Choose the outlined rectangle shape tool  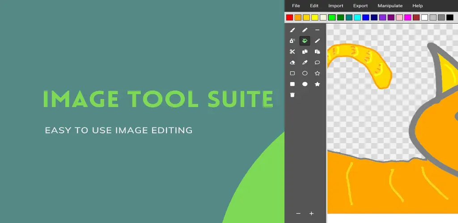pyautogui.click(x=292, y=73)
